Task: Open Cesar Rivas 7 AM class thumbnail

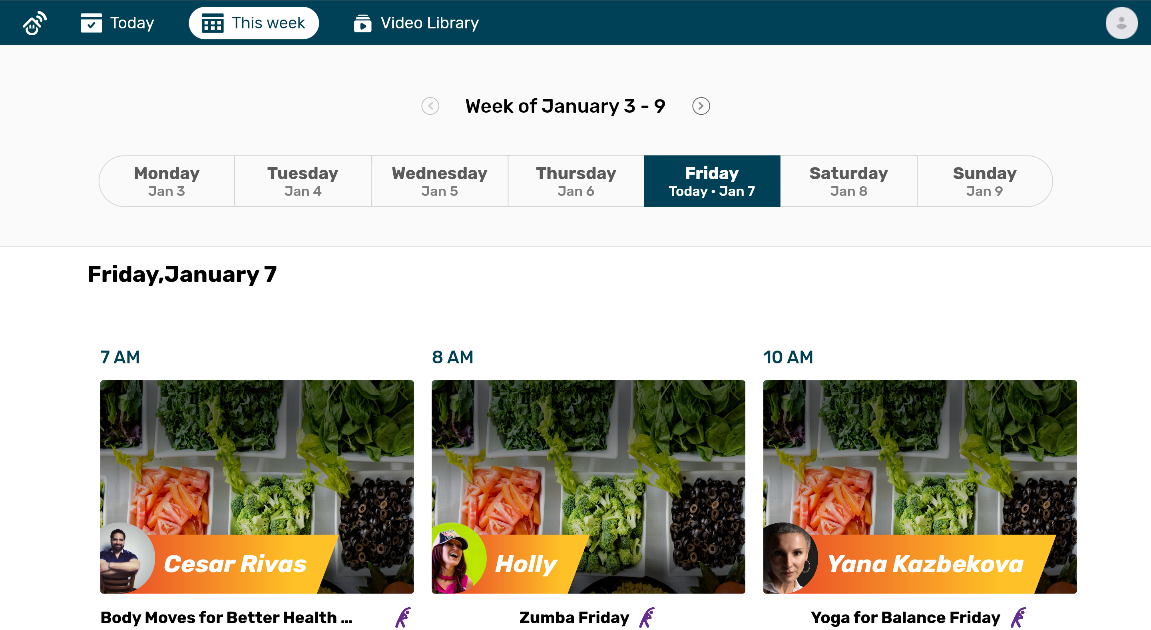Action: pyautogui.click(x=257, y=486)
